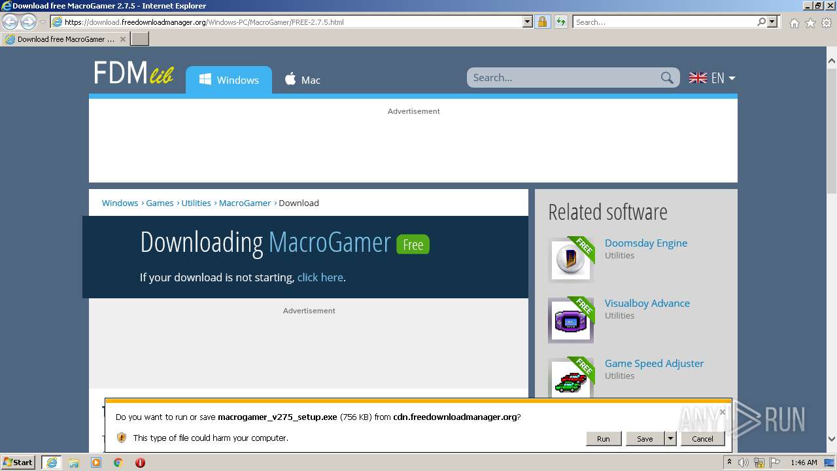The height and width of the screenshot is (471, 837).
Task: Click the scrollbar down arrow
Action: tap(832, 440)
